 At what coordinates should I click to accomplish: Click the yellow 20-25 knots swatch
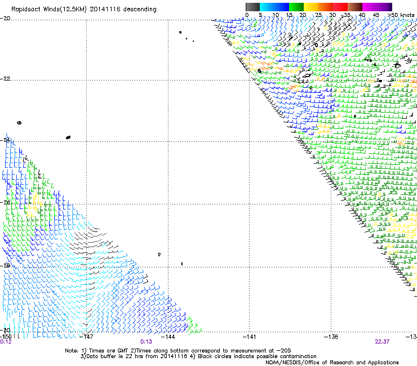(311, 7)
